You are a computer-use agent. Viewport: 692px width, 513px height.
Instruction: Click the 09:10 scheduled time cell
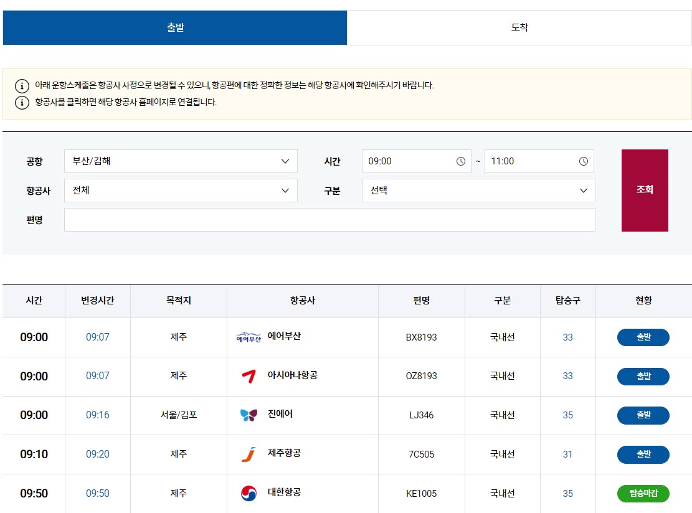tap(34, 454)
